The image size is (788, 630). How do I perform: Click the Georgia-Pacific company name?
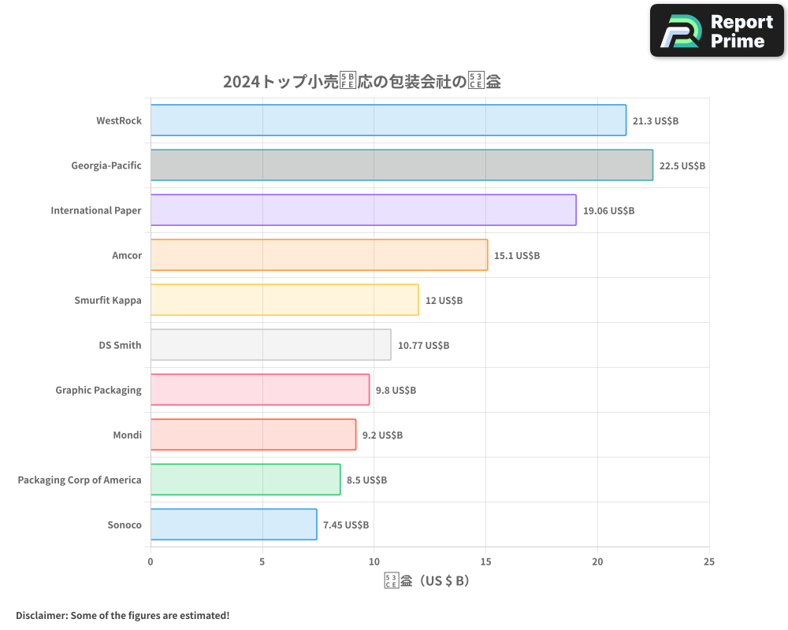tap(106, 165)
